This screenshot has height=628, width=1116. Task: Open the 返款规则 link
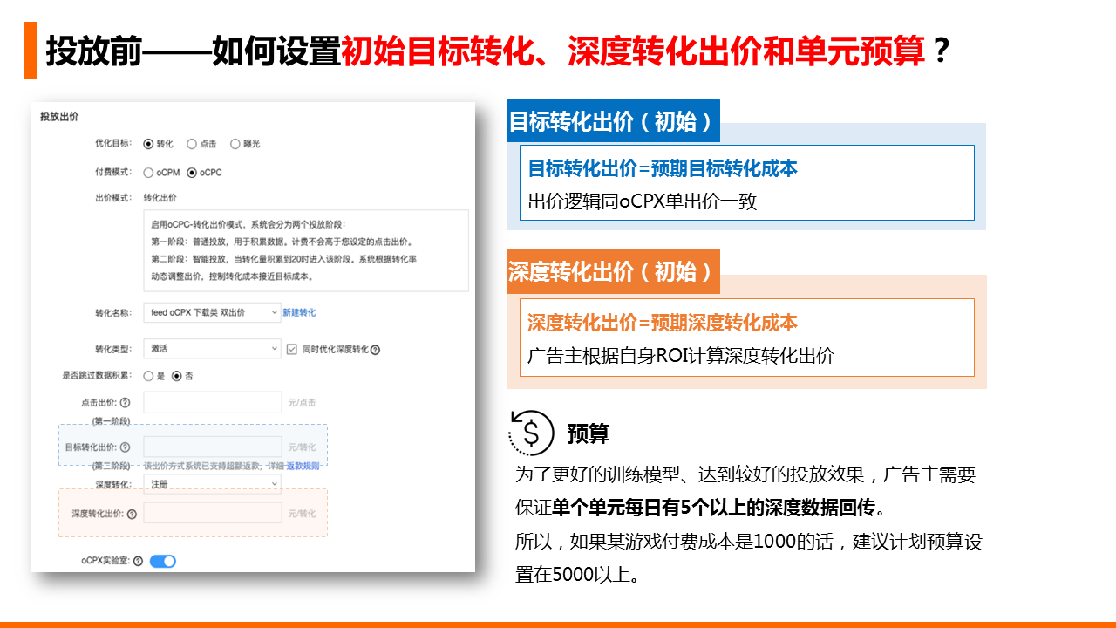pos(303,466)
